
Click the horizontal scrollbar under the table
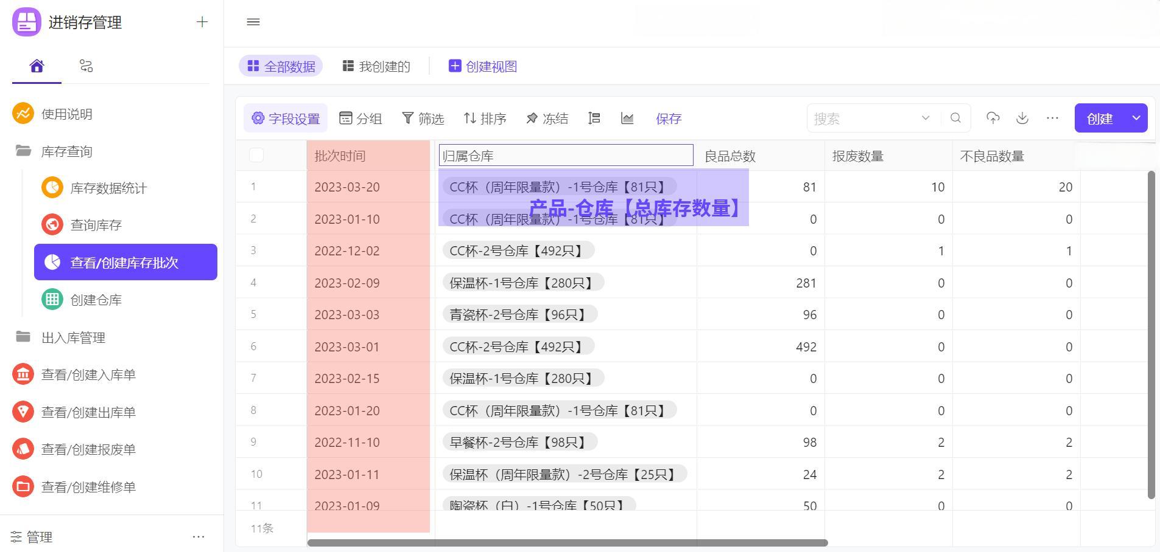[567, 542]
